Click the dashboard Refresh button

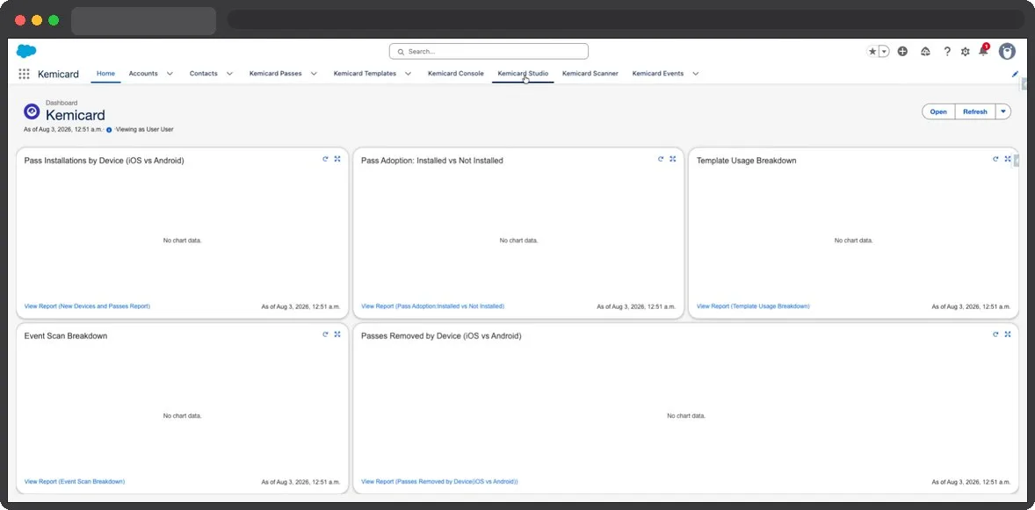click(975, 111)
